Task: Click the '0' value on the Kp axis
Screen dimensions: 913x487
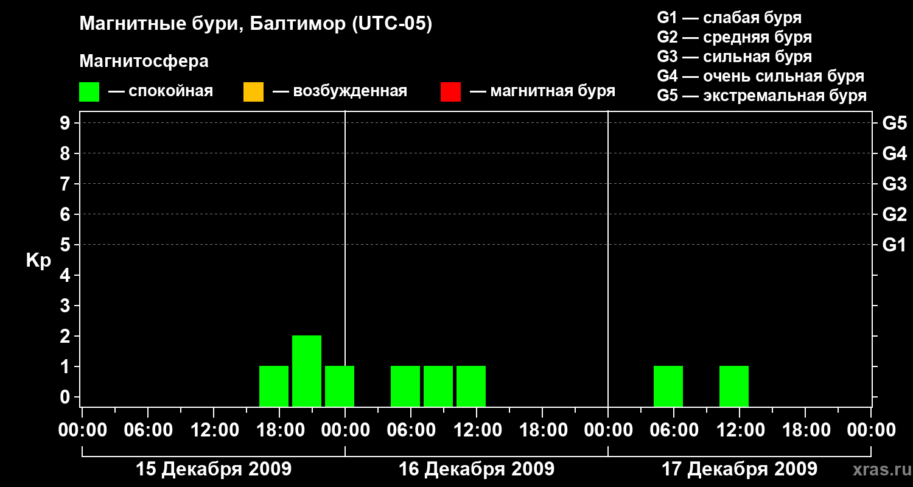Action: pos(66,397)
